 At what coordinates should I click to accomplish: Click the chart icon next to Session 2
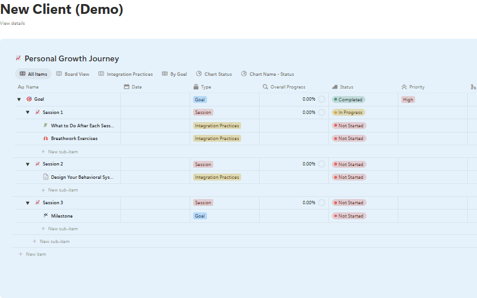[x=38, y=164]
